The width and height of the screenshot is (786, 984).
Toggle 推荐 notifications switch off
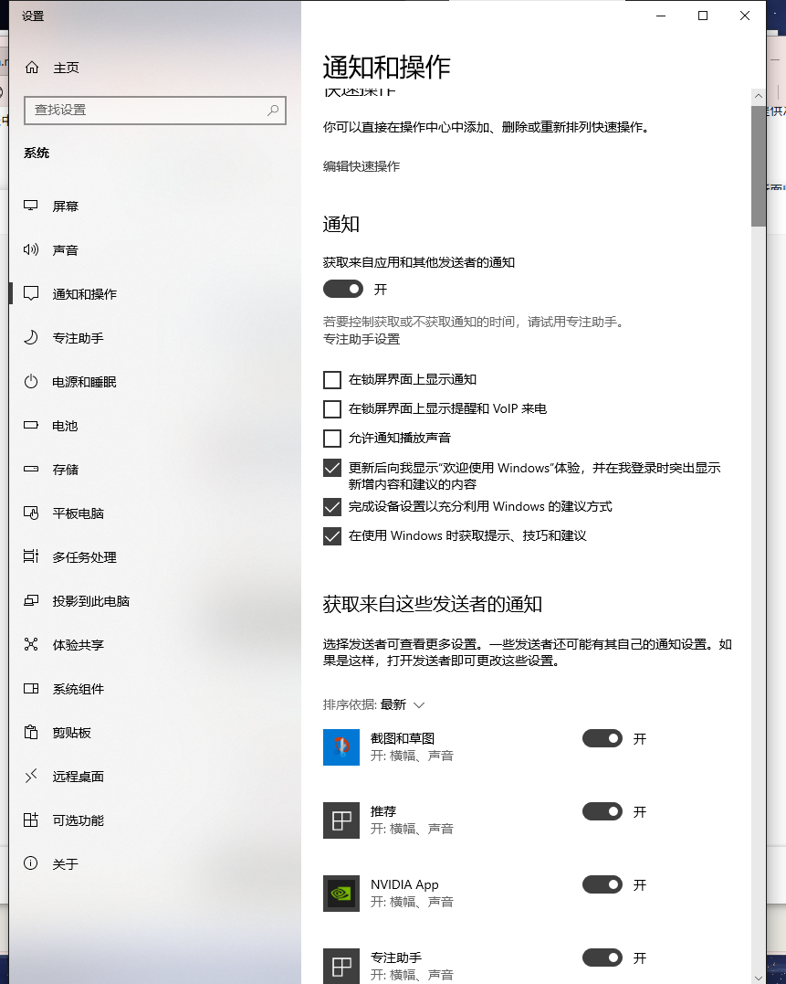tap(603, 811)
